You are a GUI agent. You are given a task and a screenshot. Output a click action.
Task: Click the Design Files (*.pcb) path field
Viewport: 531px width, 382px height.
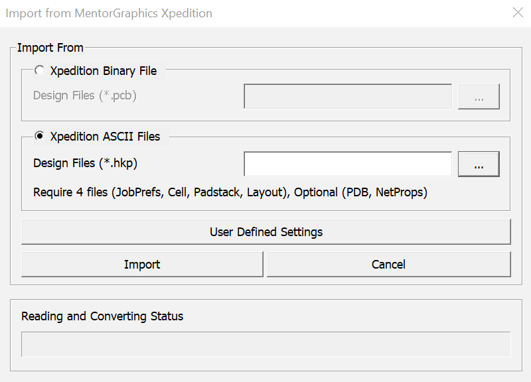click(x=348, y=97)
